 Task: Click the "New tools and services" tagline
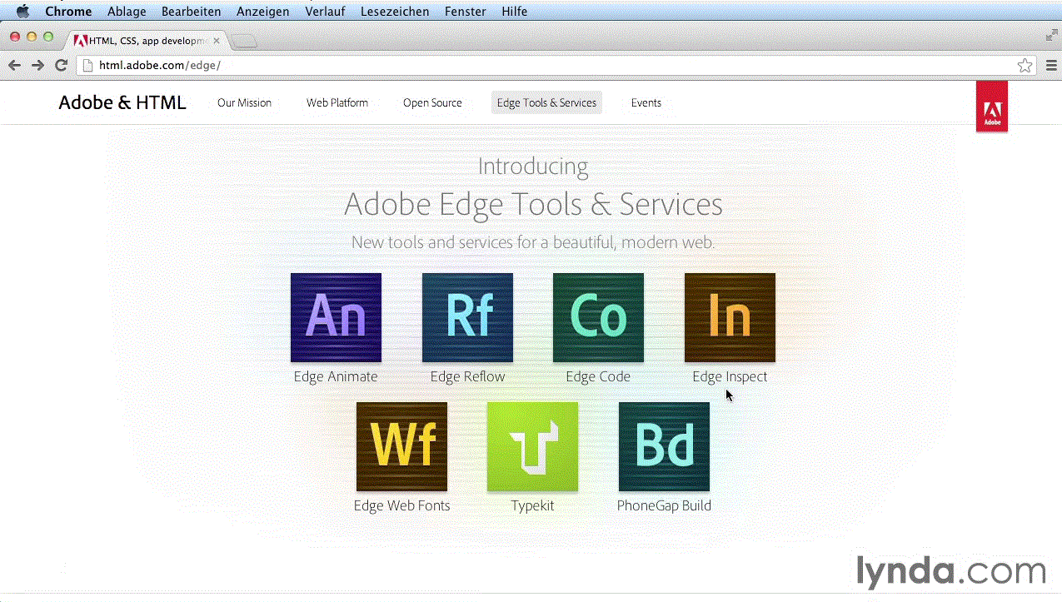(x=533, y=242)
